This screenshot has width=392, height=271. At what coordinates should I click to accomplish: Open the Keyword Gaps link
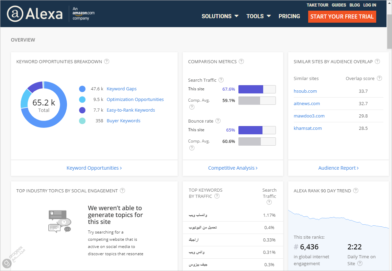point(122,89)
